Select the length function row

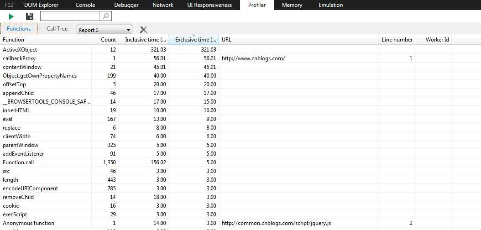[240, 180]
